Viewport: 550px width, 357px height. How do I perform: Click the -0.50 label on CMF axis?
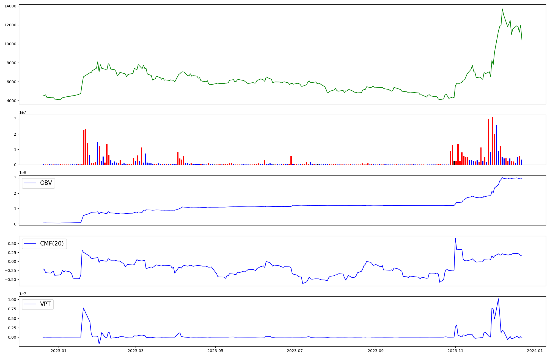click(x=10, y=280)
